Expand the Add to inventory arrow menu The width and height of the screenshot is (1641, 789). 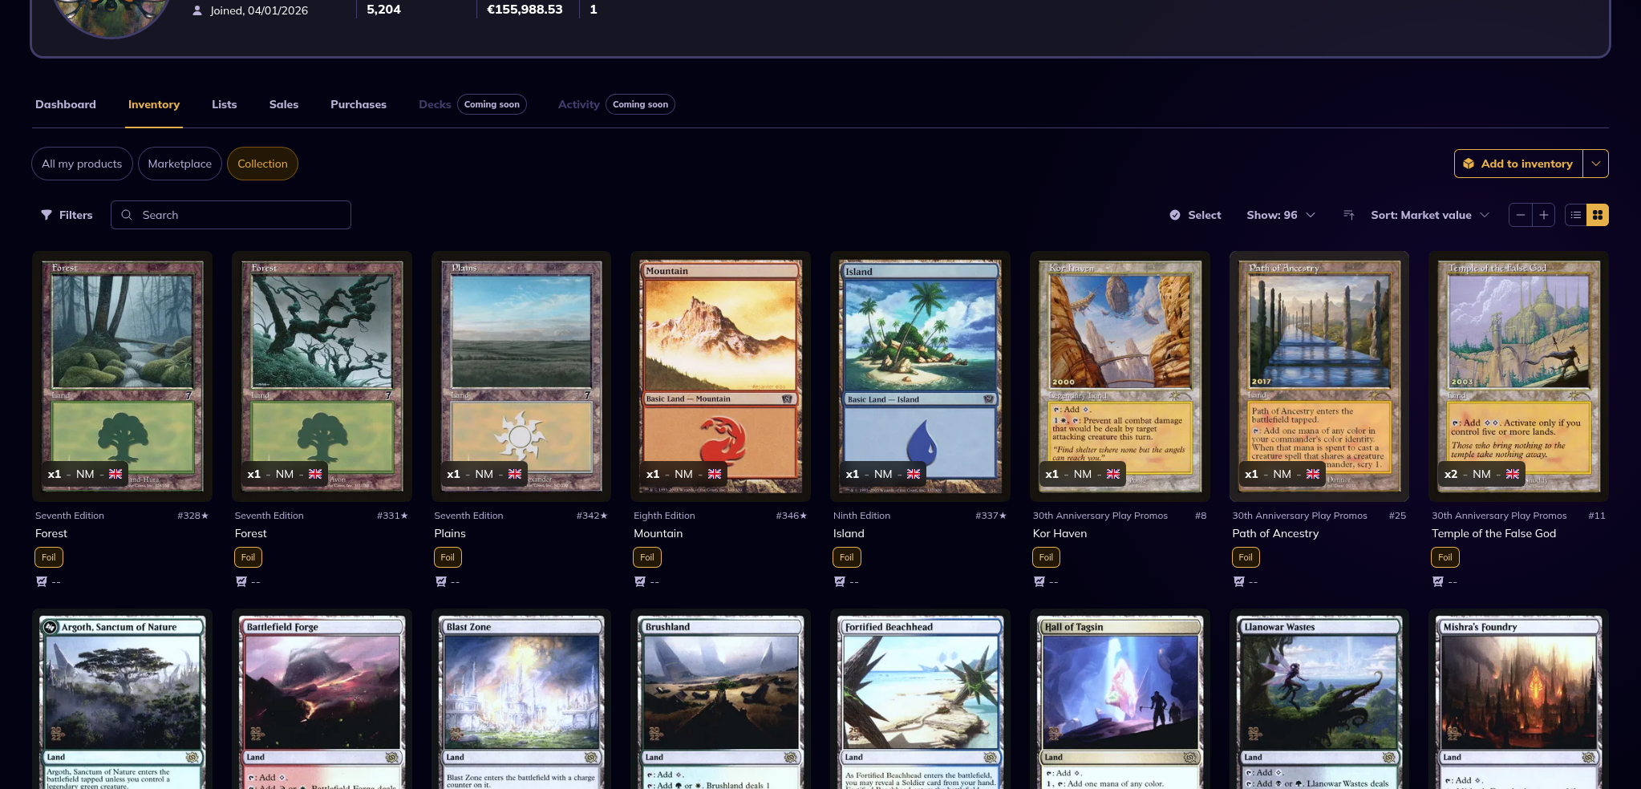point(1595,164)
